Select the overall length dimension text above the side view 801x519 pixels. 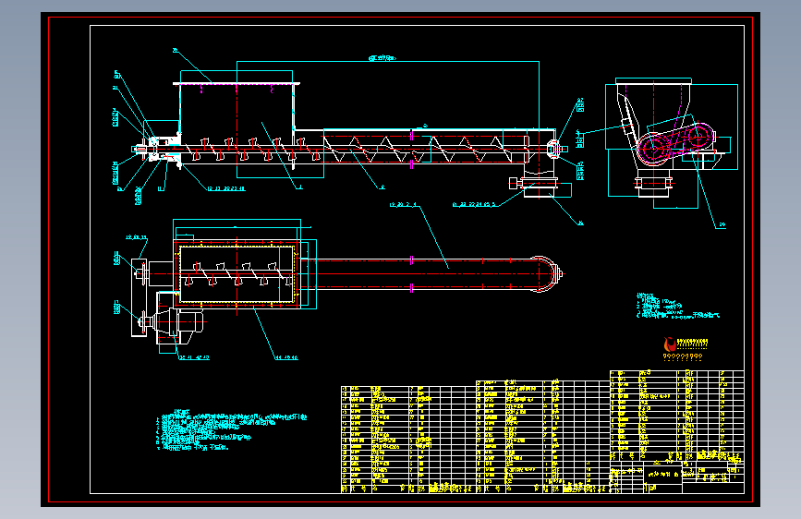tap(382, 58)
